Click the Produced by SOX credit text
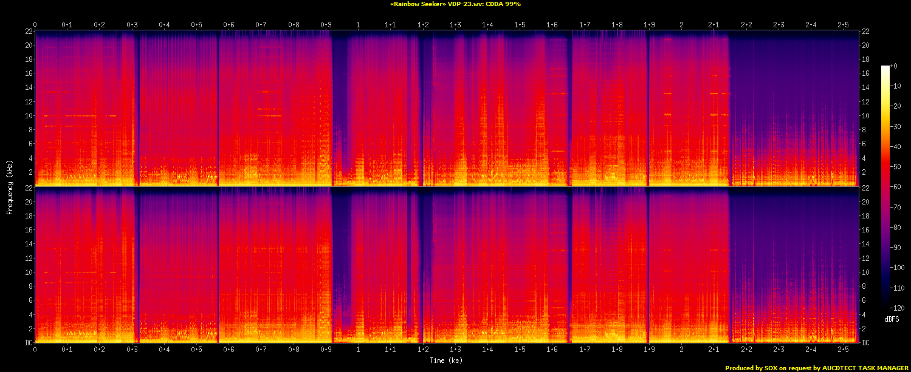911x372 pixels. pyautogui.click(x=817, y=368)
